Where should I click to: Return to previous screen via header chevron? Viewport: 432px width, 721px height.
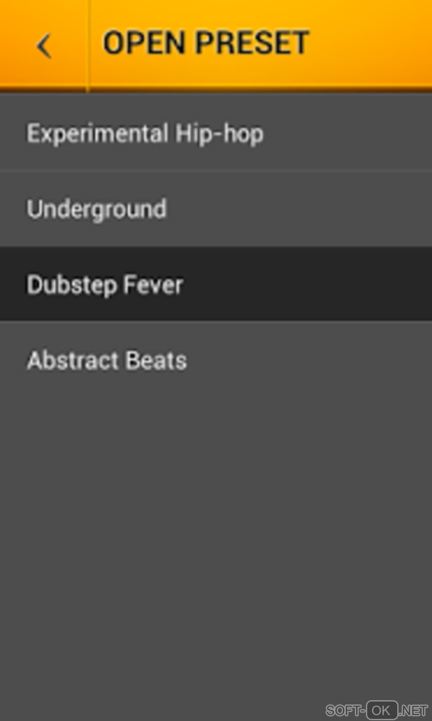(44, 46)
